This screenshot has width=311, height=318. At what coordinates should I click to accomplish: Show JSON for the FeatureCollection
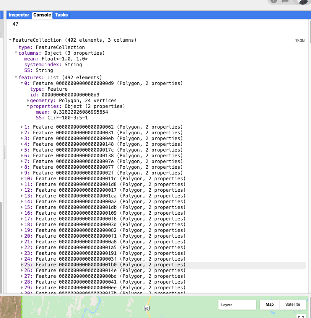(x=299, y=41)
